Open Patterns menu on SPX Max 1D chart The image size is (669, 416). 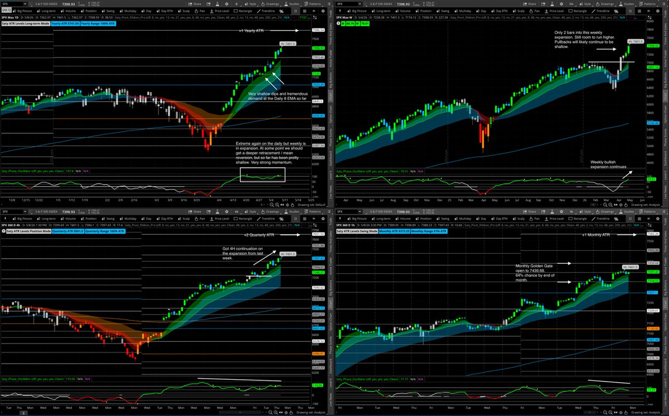tap(313, 4)
